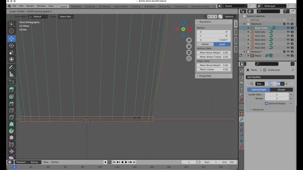The image size is (303, 170).
Task: Select the Spin tool
Action: click(11, 131)
